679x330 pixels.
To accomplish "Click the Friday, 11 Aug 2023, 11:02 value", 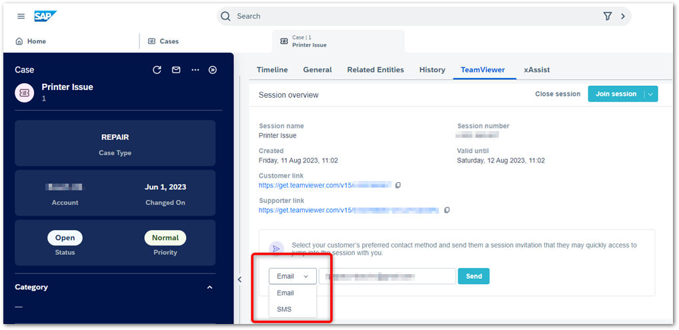I will coord(298,161).
